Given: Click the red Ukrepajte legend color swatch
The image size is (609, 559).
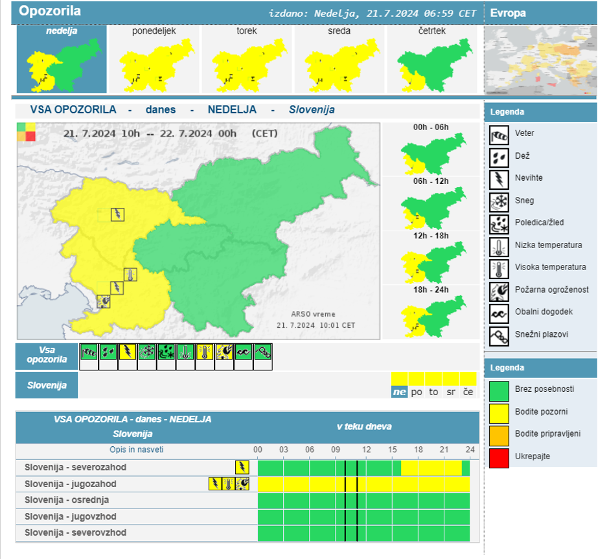Looking at the screenshot, I should (499, 456).
